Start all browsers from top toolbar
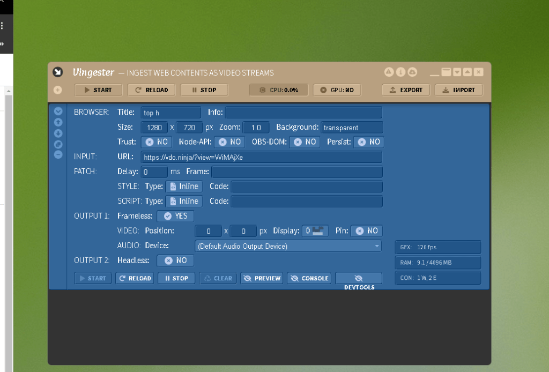The image size is (549, 372). 98,90
